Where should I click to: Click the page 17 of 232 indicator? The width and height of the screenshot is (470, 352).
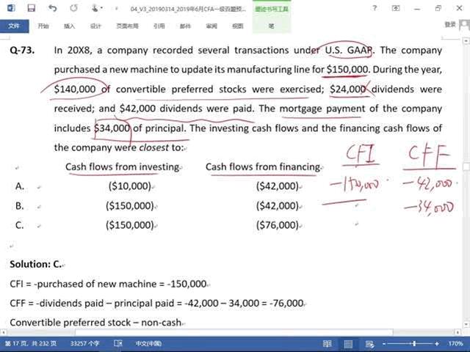coord(31,343)
